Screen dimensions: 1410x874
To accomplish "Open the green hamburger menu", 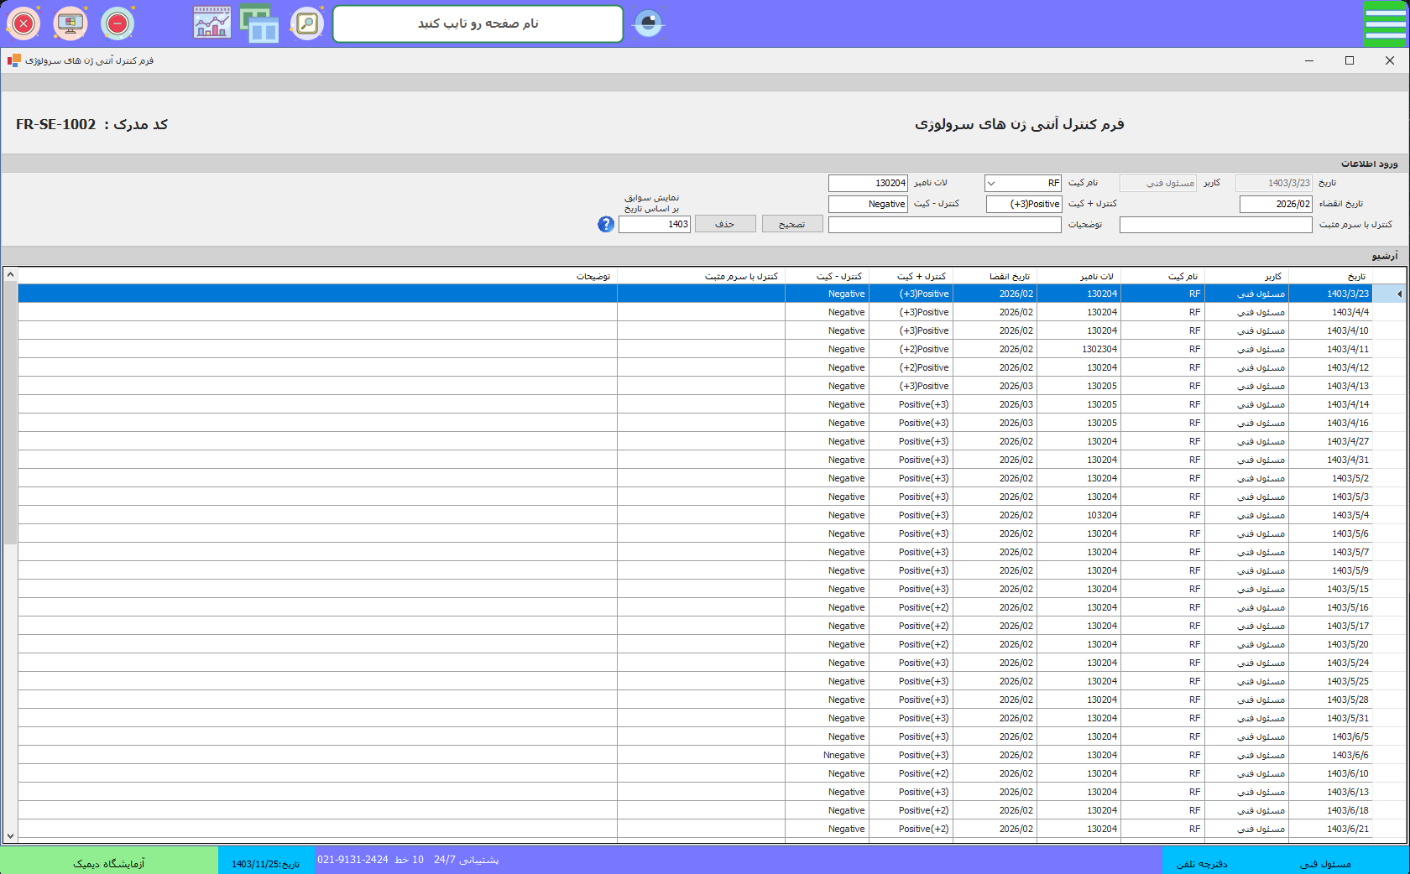I will (1385, 23).
